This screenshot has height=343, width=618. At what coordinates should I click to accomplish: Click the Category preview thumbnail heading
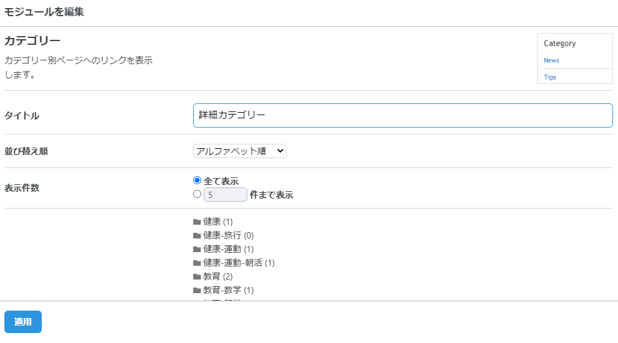point(559,44)
